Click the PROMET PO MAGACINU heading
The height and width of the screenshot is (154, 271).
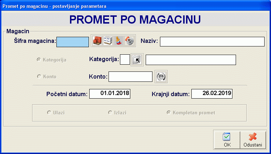135,19
